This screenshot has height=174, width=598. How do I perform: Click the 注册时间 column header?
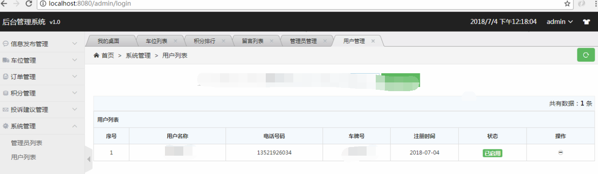tap(424, 136)
